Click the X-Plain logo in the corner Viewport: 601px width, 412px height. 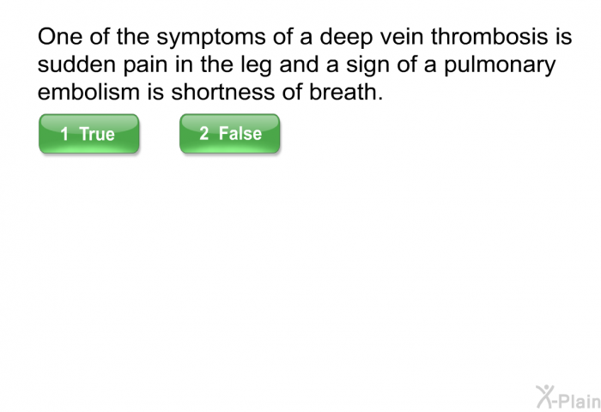[x=568, y=397]
